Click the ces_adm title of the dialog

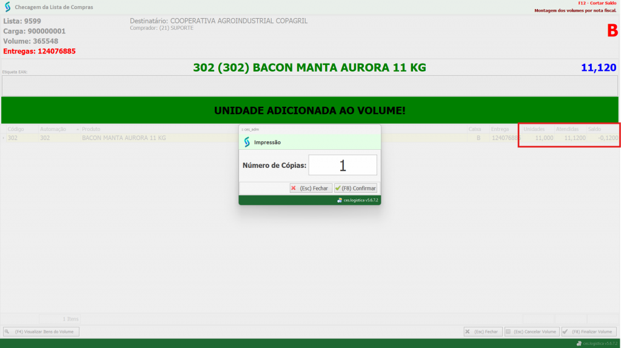tap(252, 130)
